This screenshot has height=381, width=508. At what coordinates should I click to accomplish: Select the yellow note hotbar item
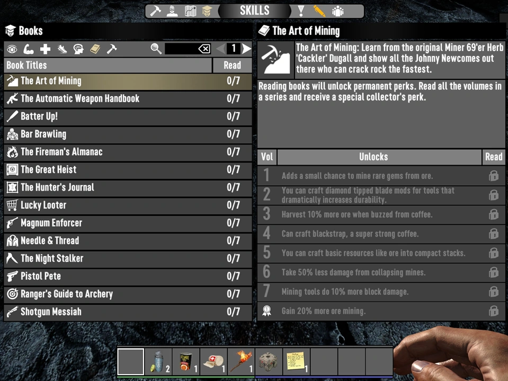(296, 361)
